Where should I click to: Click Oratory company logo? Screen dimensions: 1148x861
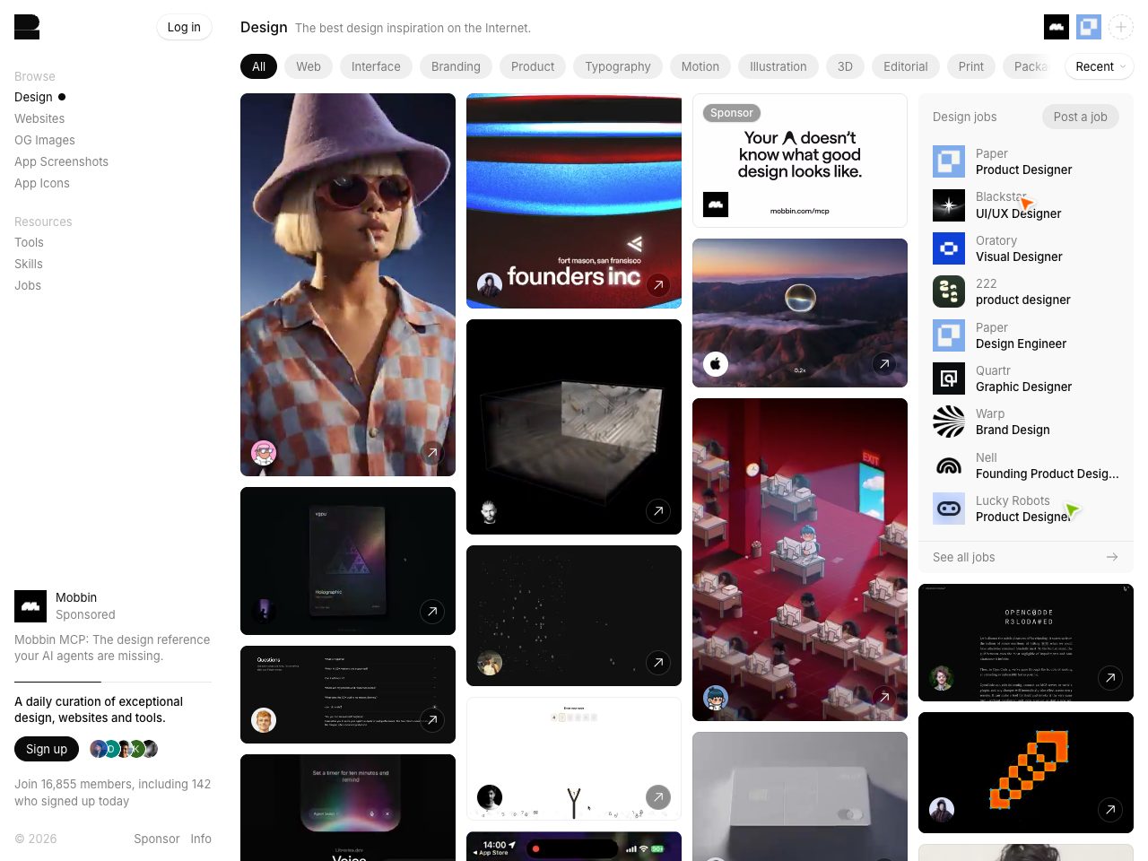point(949,248)
